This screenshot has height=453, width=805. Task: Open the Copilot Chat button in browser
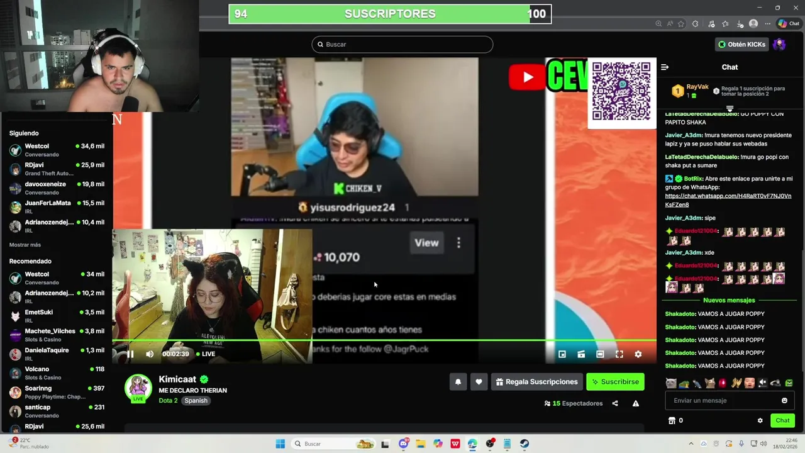[x=789, y=24]
